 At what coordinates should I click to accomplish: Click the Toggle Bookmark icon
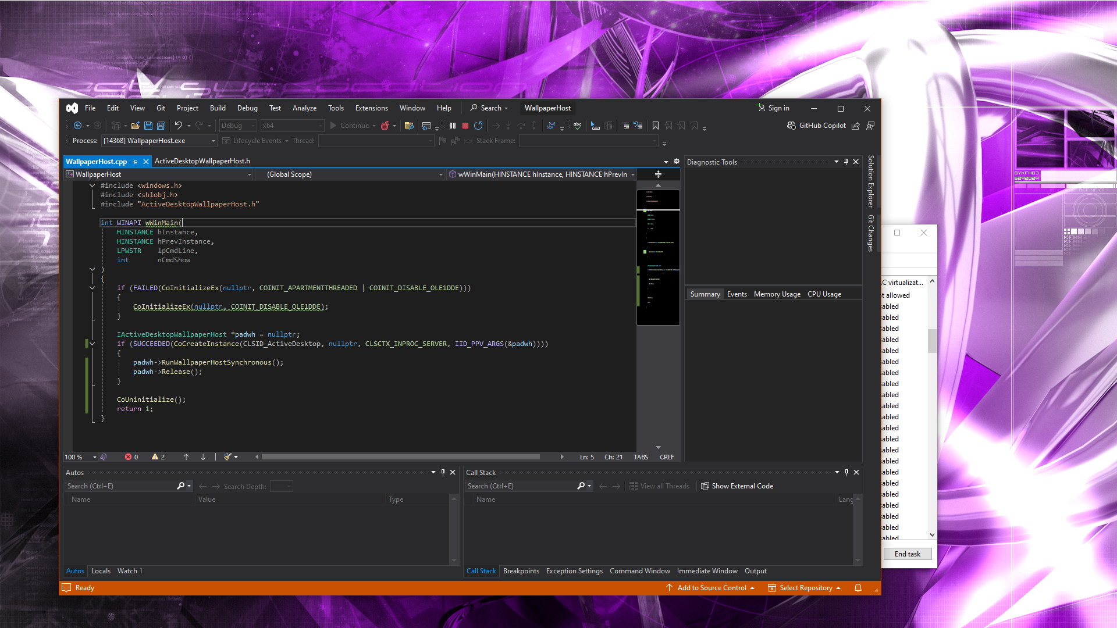(x=656, y=126)
